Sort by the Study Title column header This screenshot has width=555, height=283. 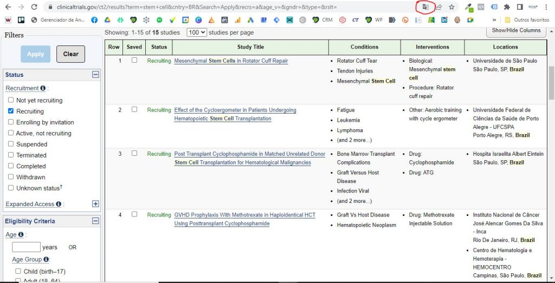click(250, 47)
